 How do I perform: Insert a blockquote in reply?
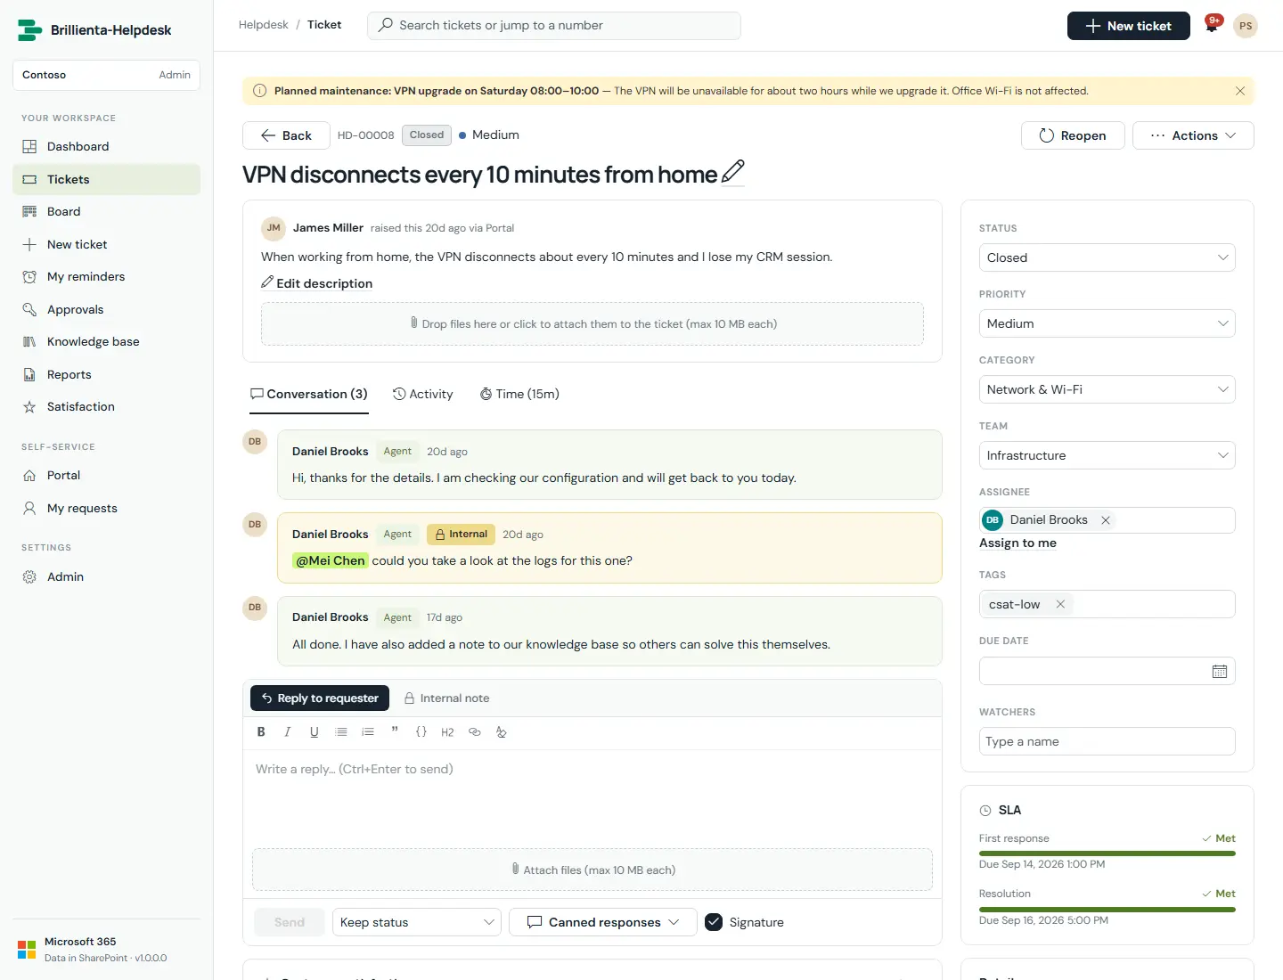394,732
